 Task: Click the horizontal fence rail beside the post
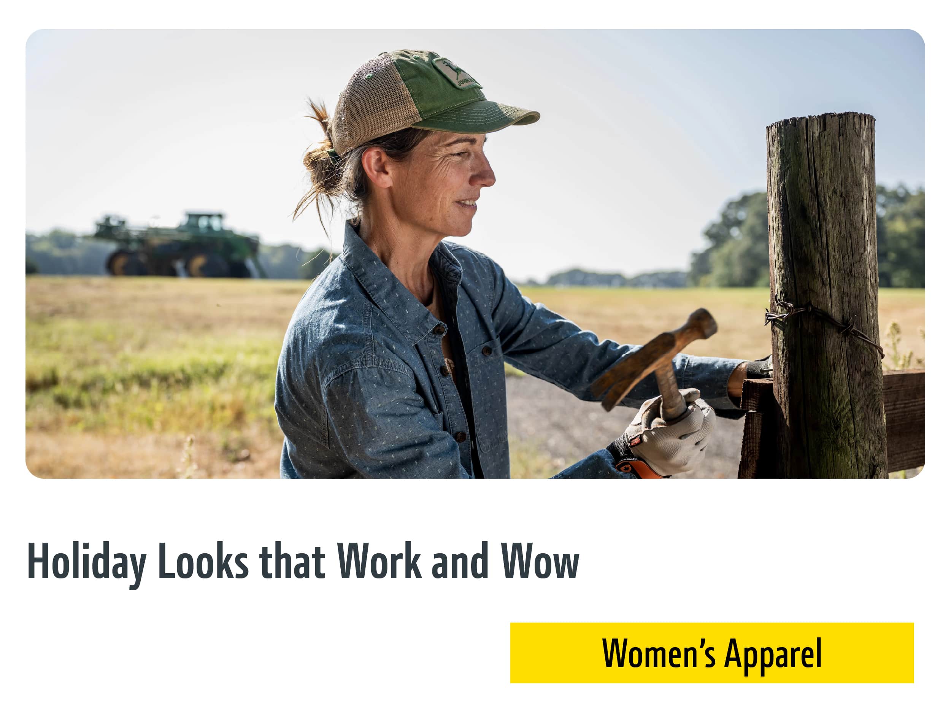(x=904, y=420)
